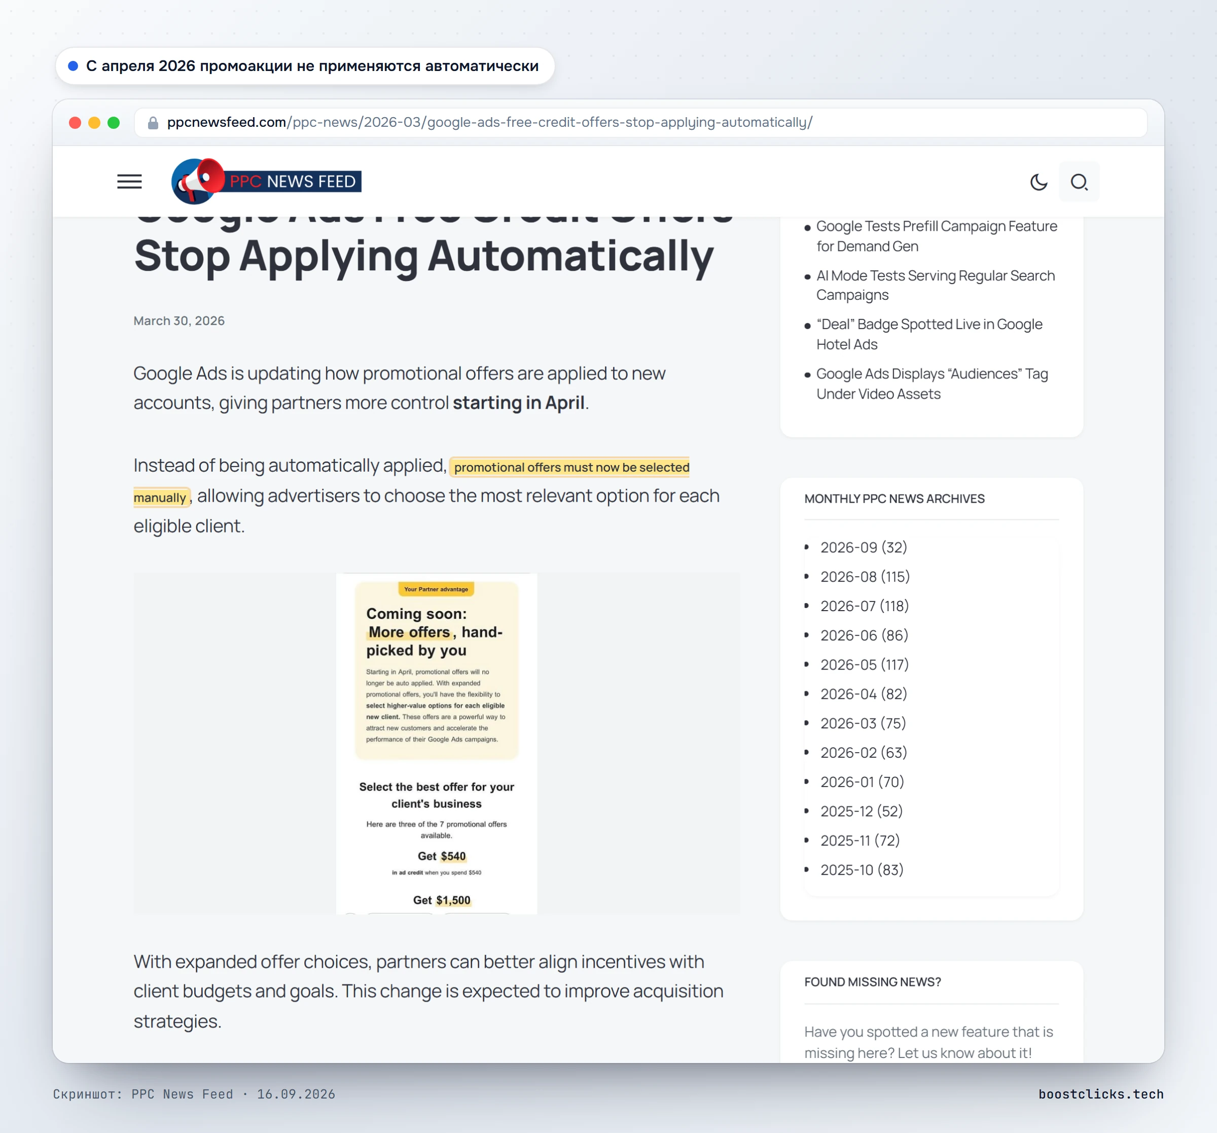This screenshot has height=1133, width=1217.
Task: Click the PPC News Feed logo
Action: click(266, 181)
